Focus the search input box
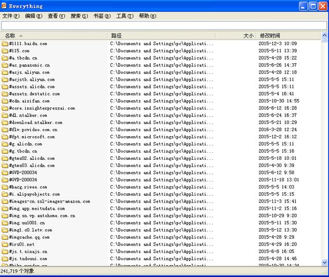 [x=163, y=25]
